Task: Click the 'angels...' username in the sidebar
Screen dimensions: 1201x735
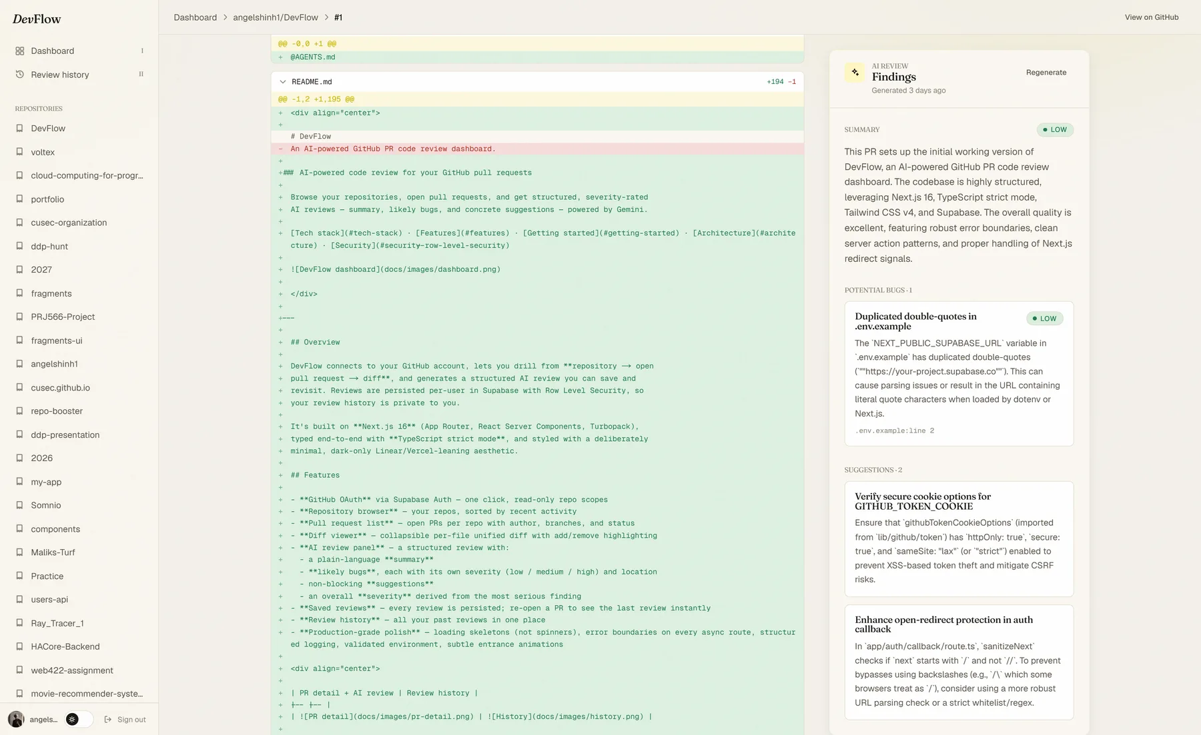Action: click(x=44, y=720)
